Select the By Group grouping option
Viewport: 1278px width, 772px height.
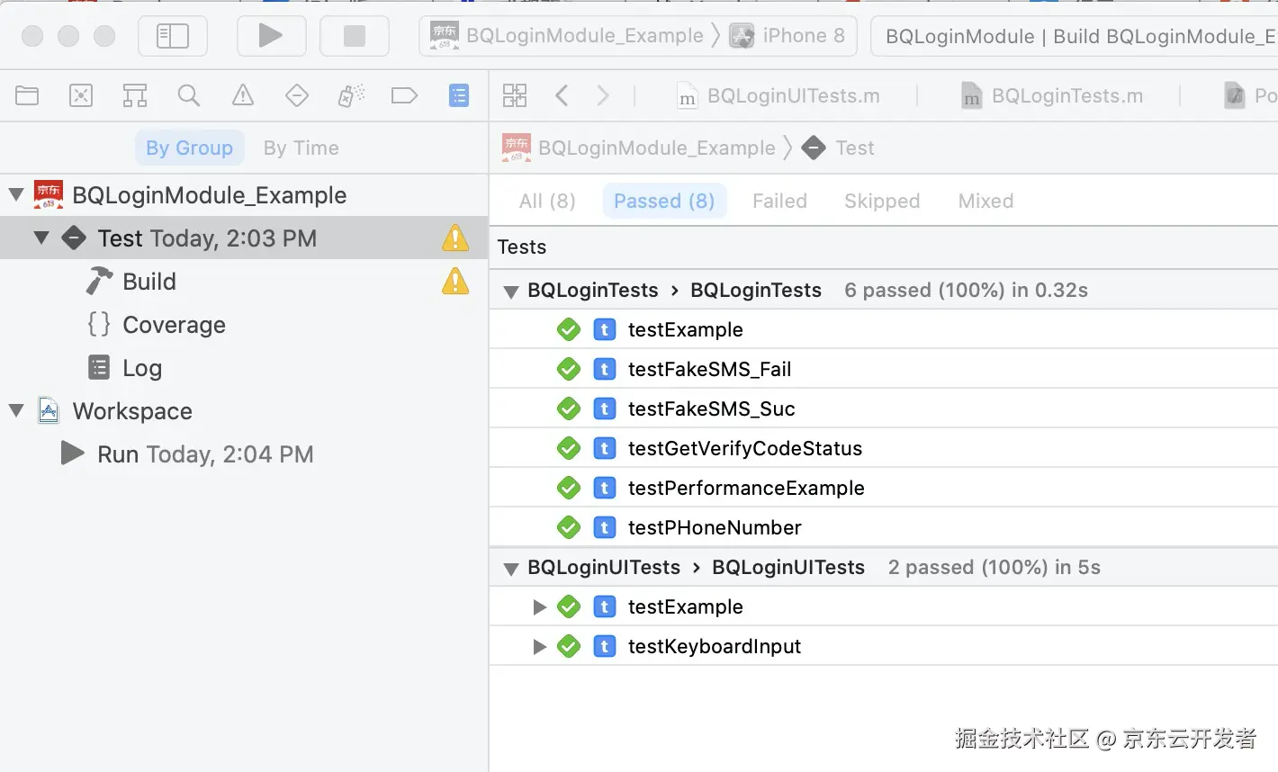click(189, 148)
